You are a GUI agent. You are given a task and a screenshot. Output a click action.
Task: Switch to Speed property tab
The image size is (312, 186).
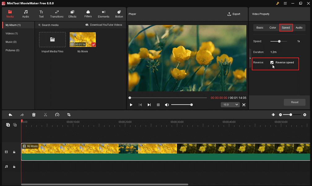pyautogui.click(x=286, y=27)
